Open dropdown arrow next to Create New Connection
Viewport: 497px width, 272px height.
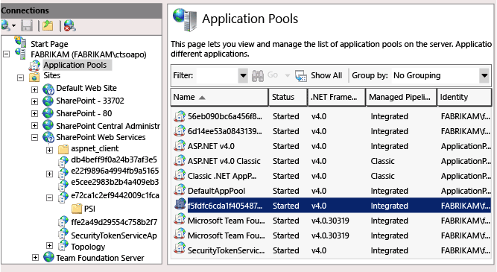click(x=13, y=25)
